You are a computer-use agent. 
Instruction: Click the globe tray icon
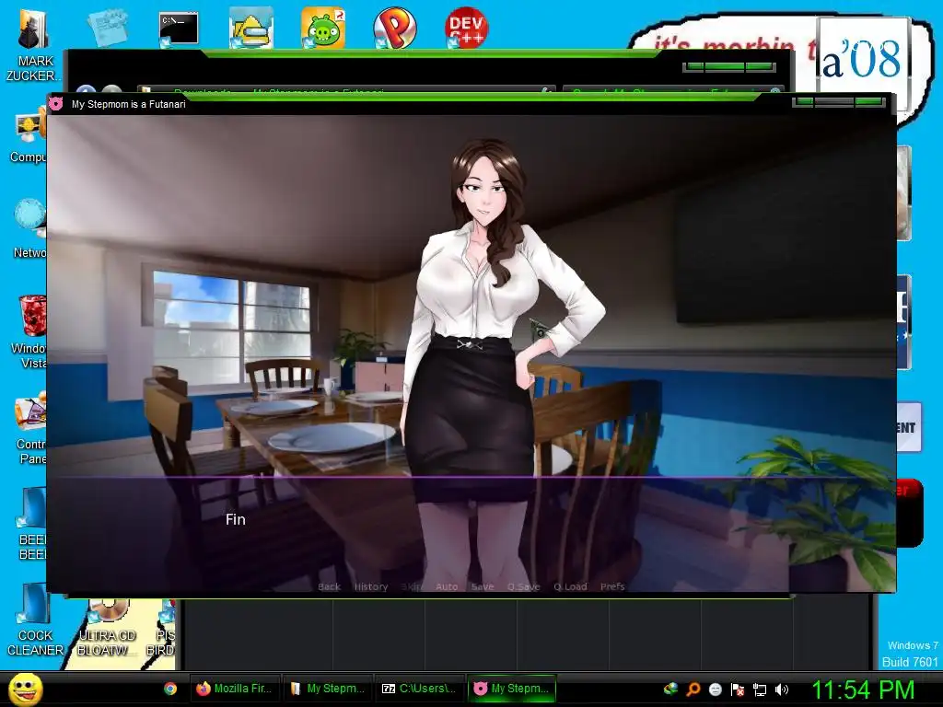pyautogui.click(x=671, y=689)
